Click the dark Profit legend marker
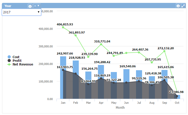The width and height of the screenshot is (188, 115). [x=9, y=61]
